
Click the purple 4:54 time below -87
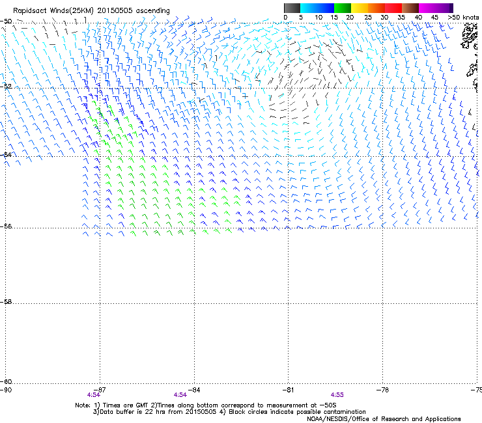[93, 395]
